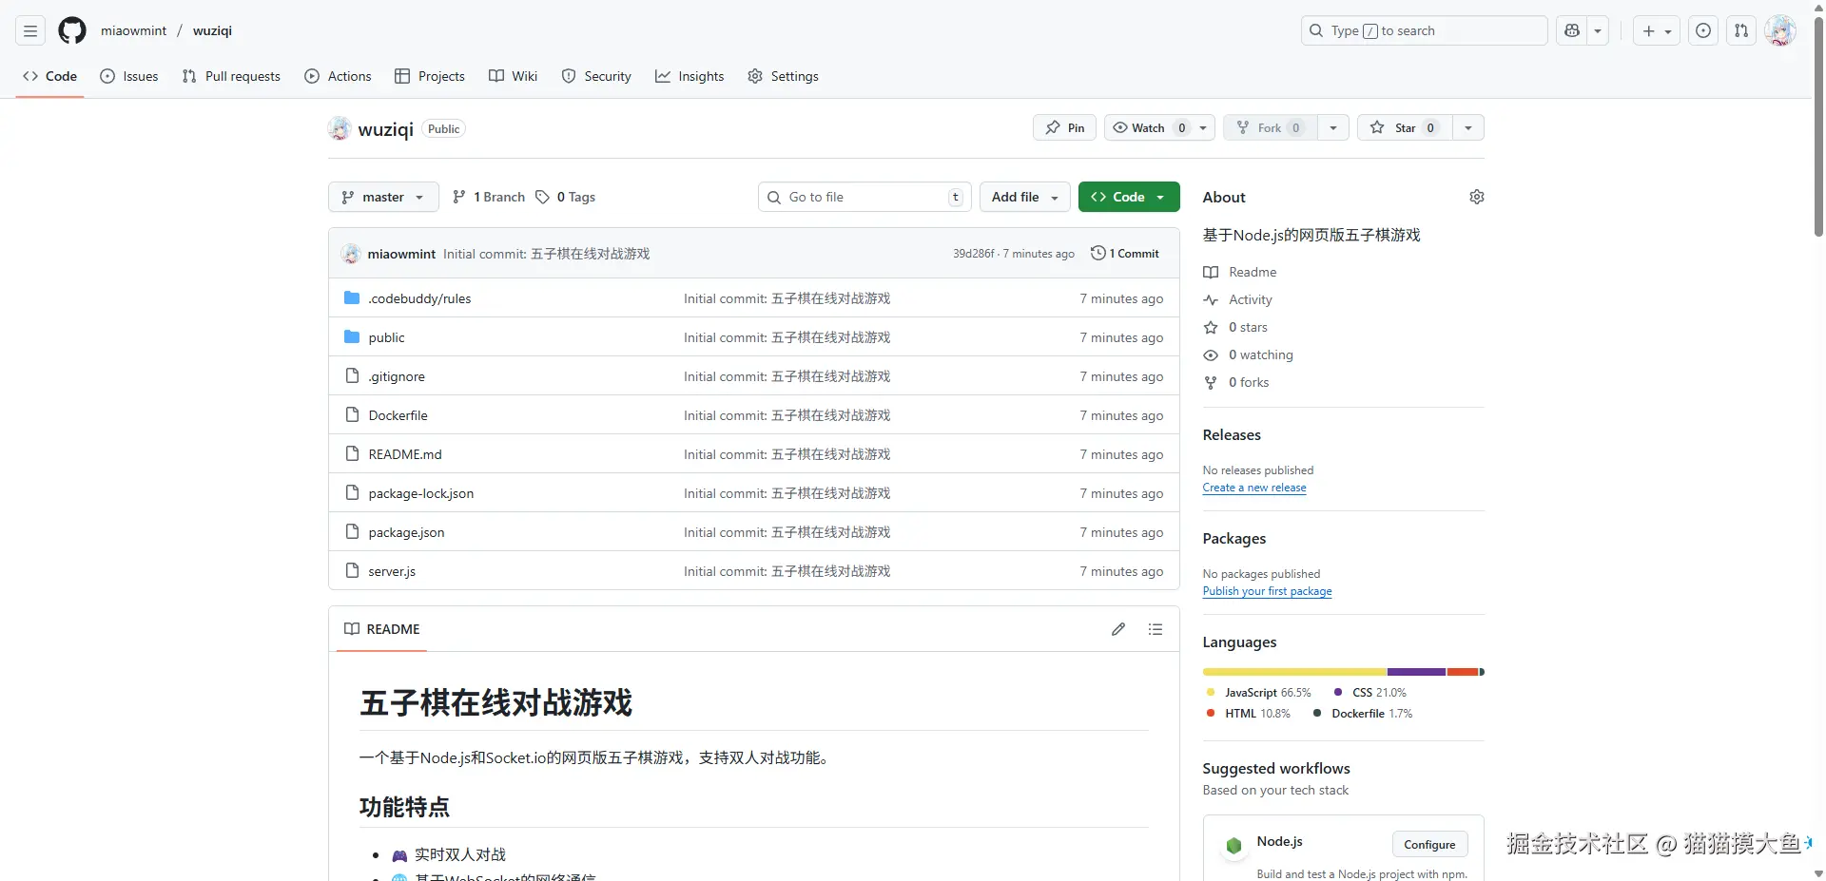Open the Dockerfile file

point(398,415)
